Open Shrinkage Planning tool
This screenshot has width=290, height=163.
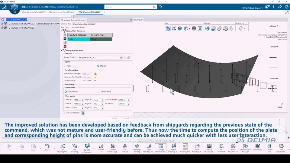[137, 148]
